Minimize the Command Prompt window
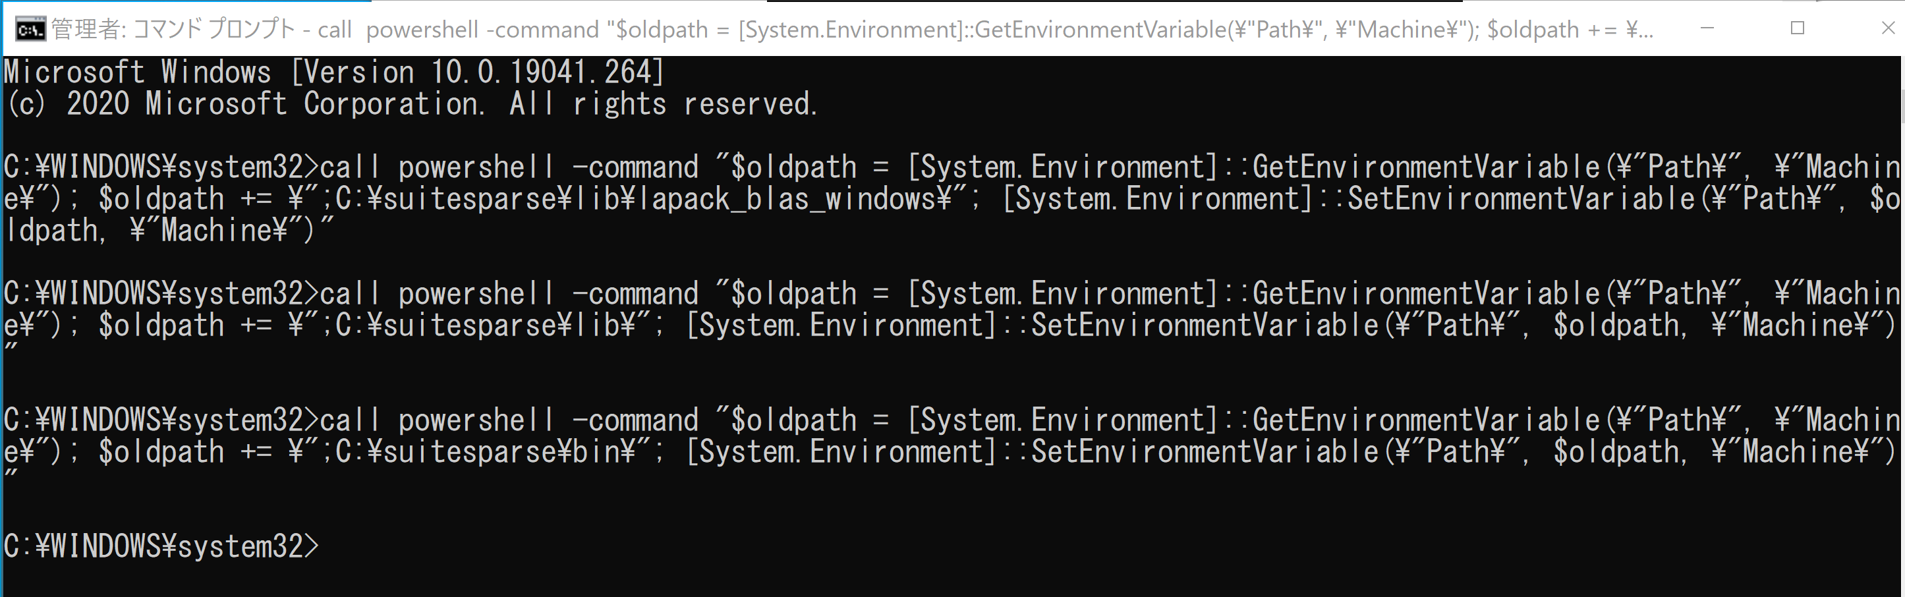 coord(1707,28)
